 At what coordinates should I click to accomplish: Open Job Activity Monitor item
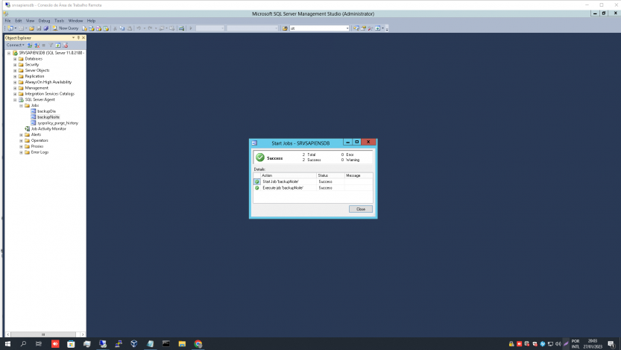pos(48,129)
